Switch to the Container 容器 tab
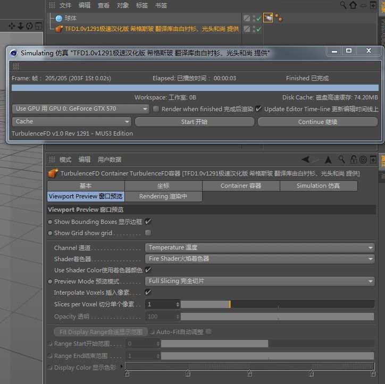Viewport: 385px width, 384px height. tap(241, 186)
